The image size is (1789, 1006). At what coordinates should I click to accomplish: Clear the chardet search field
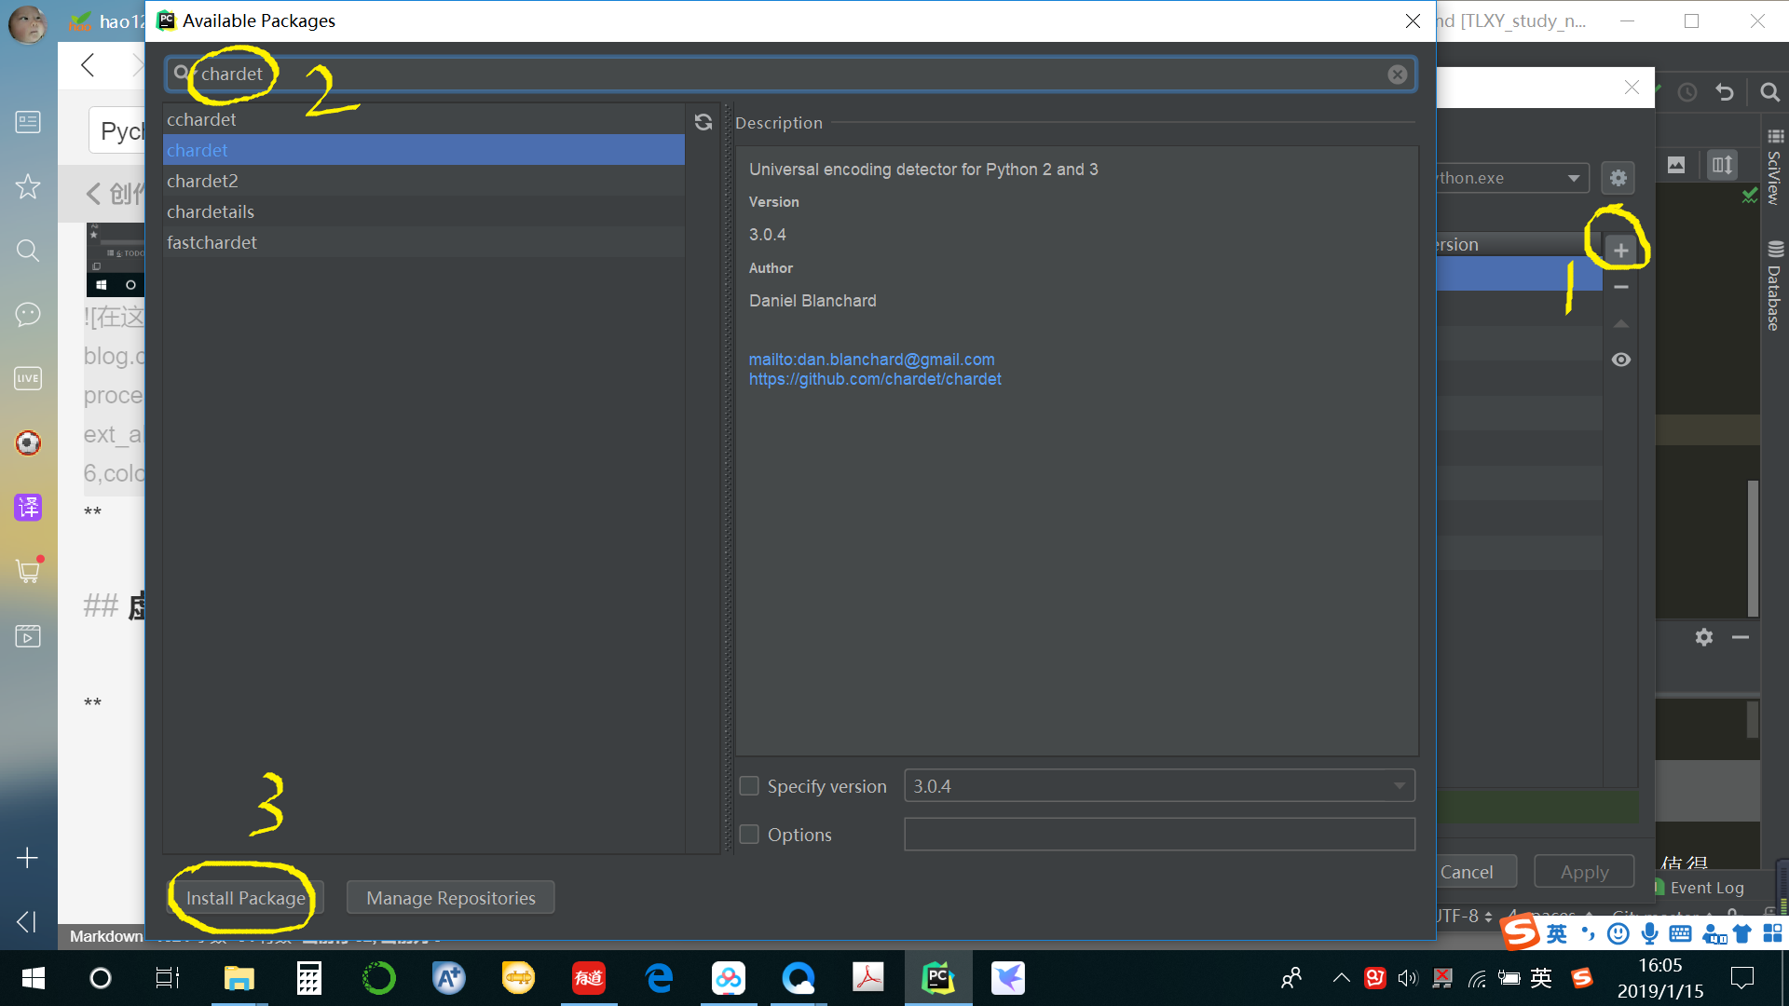1397,75
